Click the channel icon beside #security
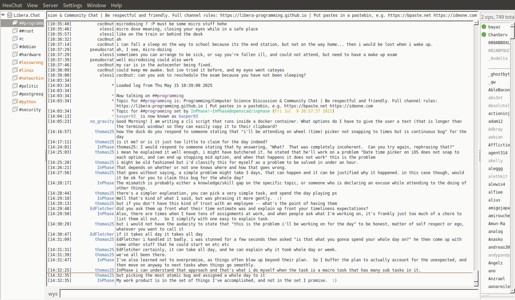 pos(15,109)
